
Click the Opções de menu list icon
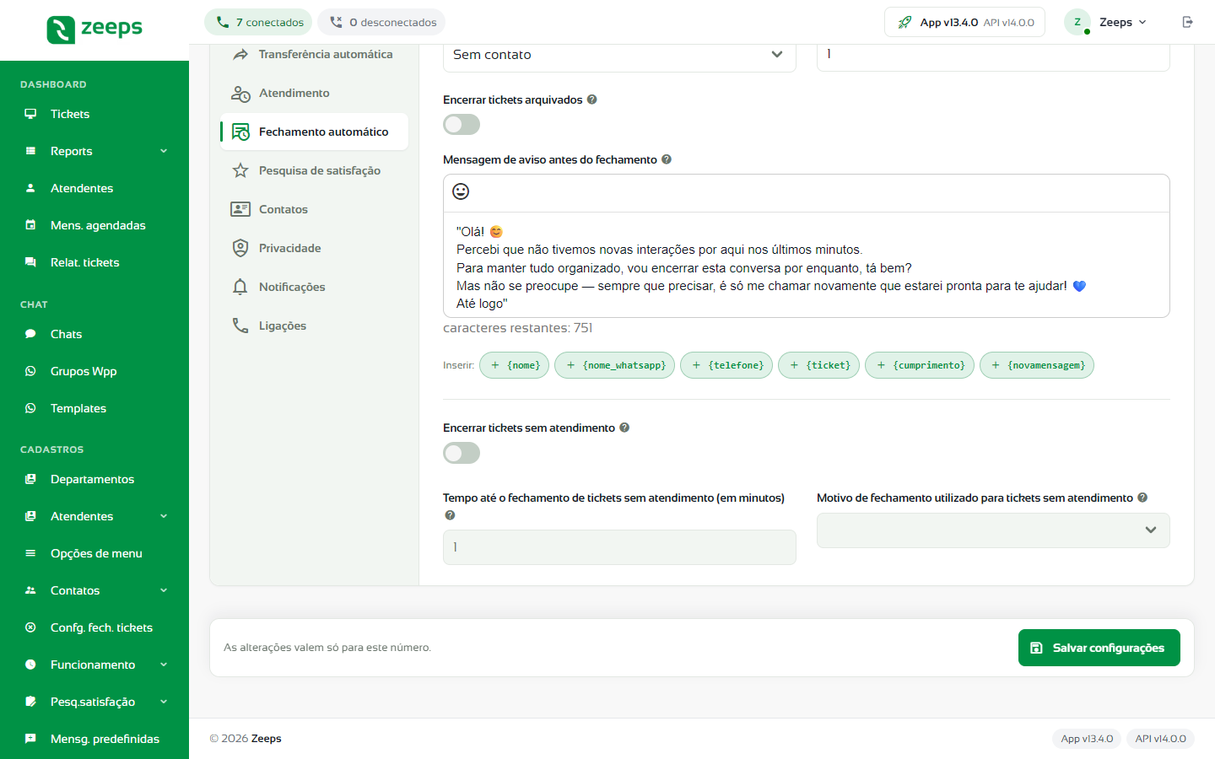(x=30, y=553)
